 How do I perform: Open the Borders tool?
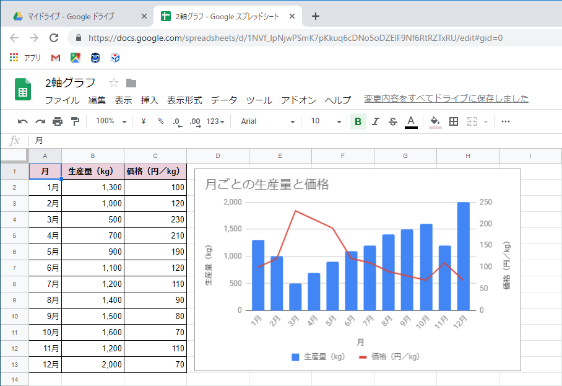pyautogui.click(x=452, y=121)
